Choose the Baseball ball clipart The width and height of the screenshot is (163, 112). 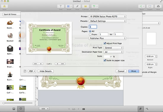click(10, 36)
